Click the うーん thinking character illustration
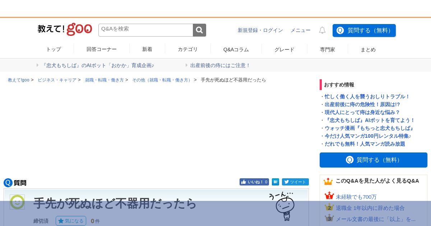This screenshot has height=226, width=431. pyautogui.click(x=283, y=206)
